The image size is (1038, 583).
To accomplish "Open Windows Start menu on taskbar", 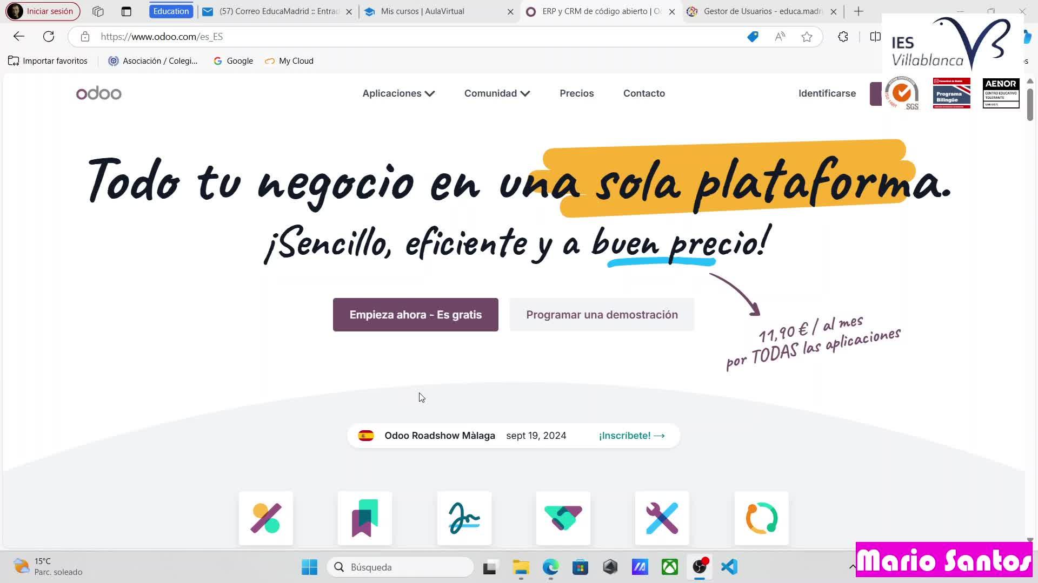I will coord(309,567).
